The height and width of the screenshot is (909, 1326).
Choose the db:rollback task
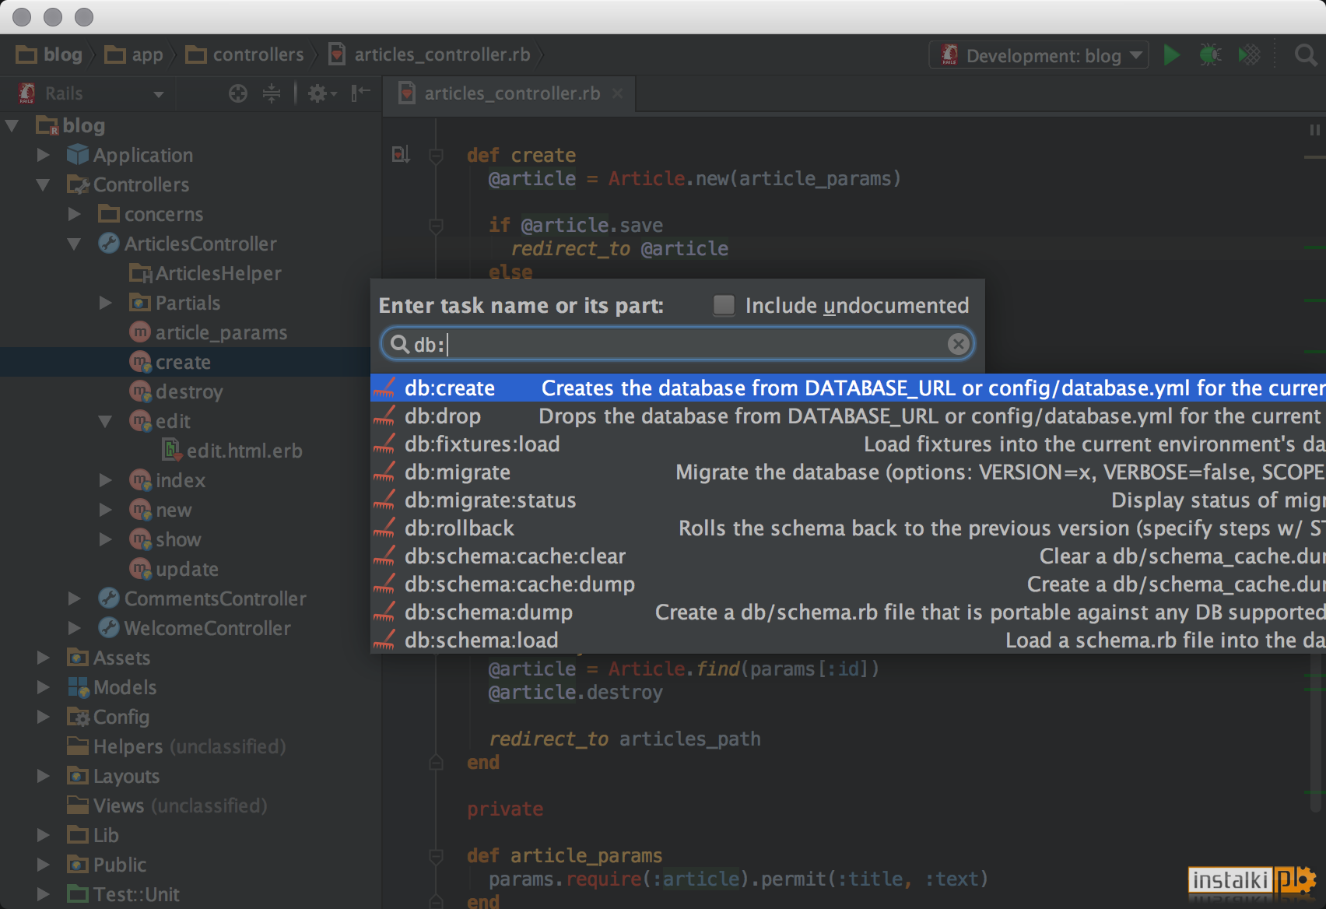pyautogui.click(x=848, y=528)
